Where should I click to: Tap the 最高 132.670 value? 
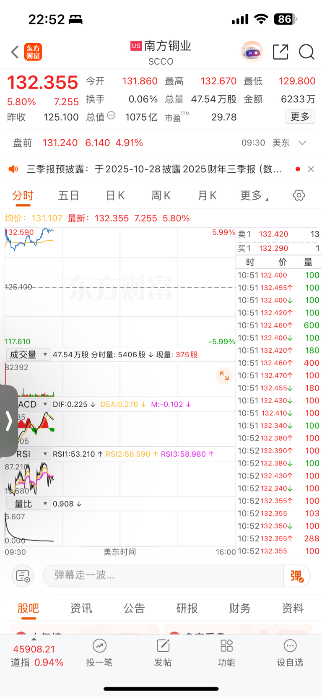(218, 81)
